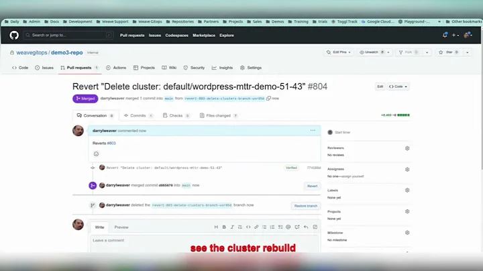Apply bold formatting in comment editor
This screenshot has height=271, width=483.
[224, 227]
